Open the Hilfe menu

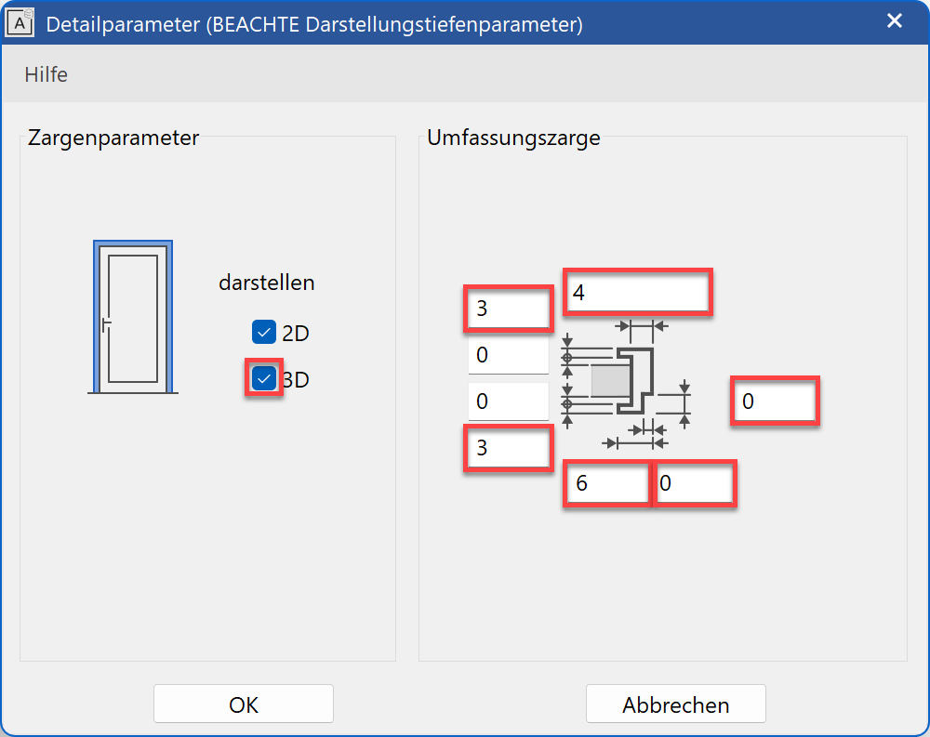tap(46, 74)
